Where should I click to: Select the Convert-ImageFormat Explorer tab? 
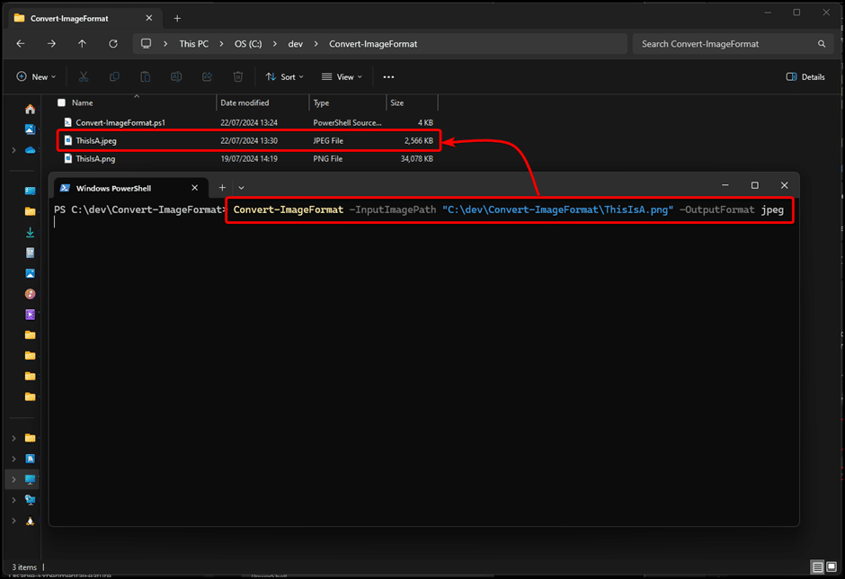coord(84,18)
